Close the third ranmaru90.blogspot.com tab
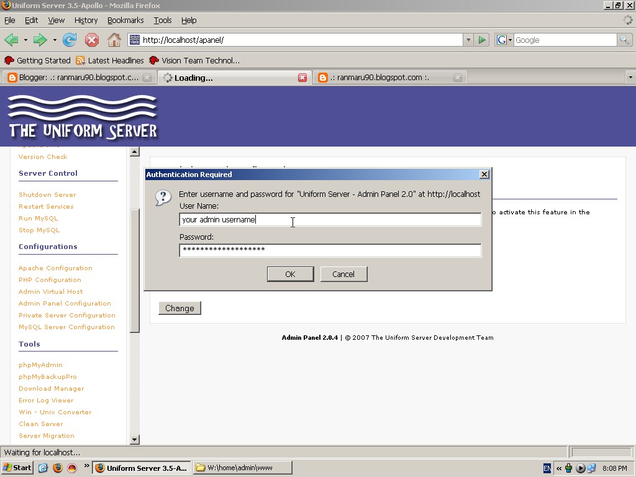 (458, 78)
